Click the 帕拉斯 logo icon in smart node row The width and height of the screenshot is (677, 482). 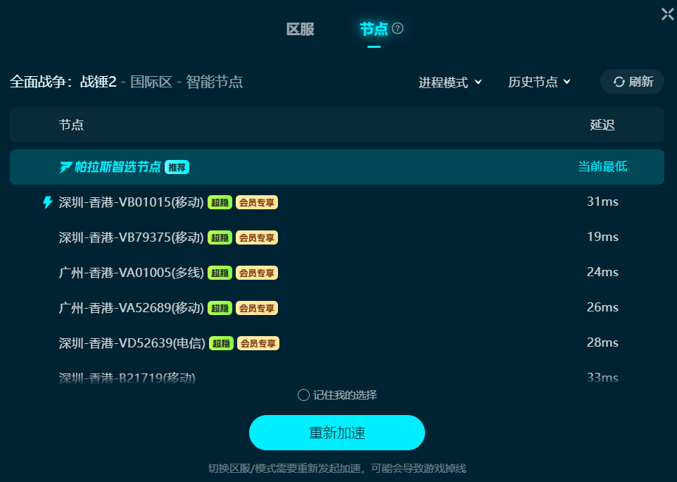pos(65,167)
